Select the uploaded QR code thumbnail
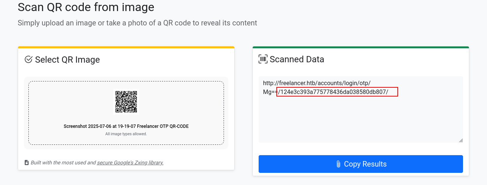This screenshot has width=487, height=185. coord(126,102)
